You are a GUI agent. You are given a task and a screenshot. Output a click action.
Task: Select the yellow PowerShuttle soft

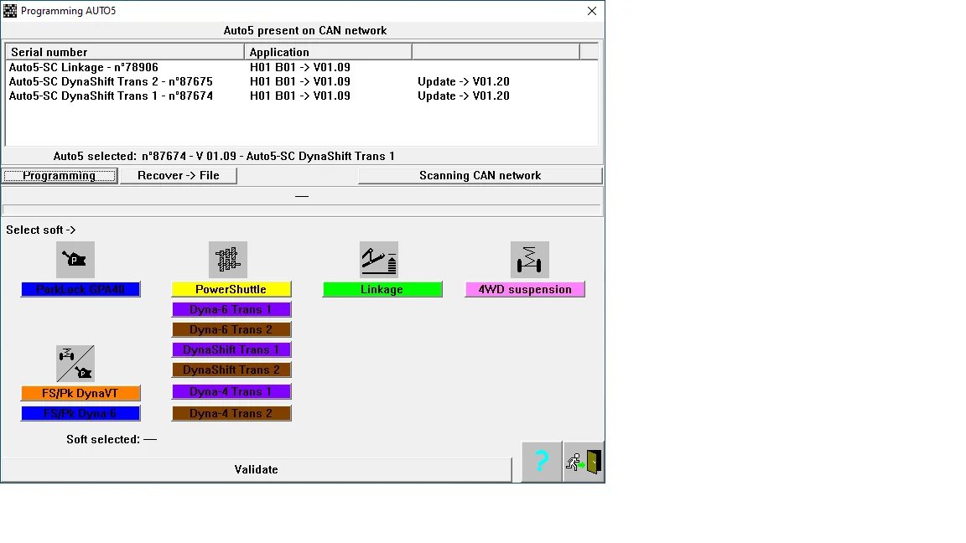231,289
